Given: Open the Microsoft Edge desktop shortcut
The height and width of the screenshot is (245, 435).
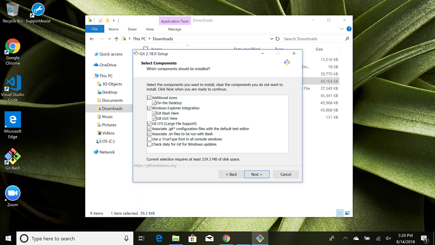Looking at the screenshot, I should [13, 125].
